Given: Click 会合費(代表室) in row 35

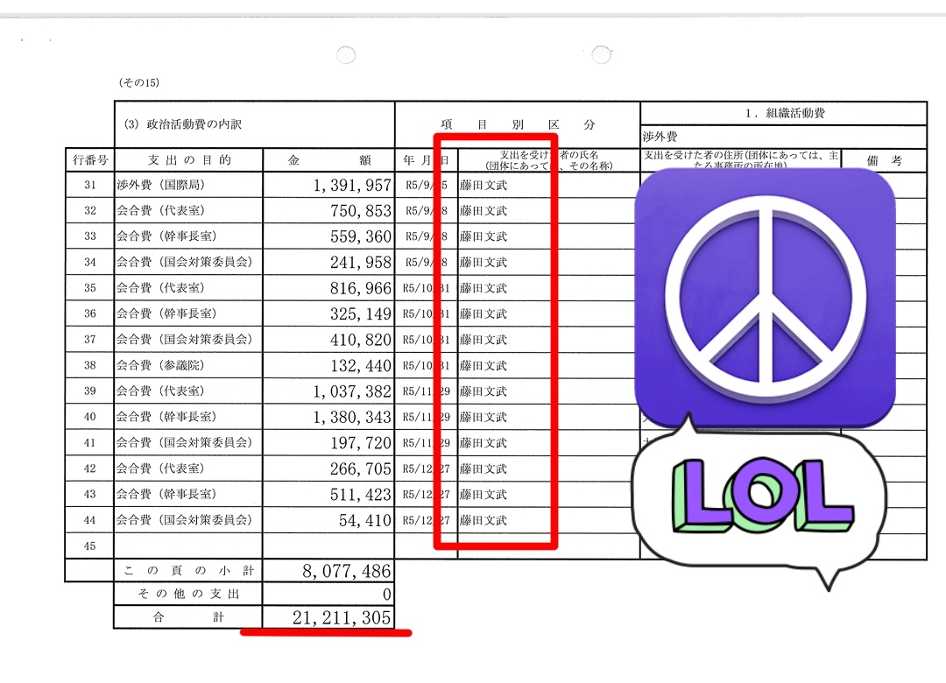Looking at the screenshot, I should [x=161, y=288].
